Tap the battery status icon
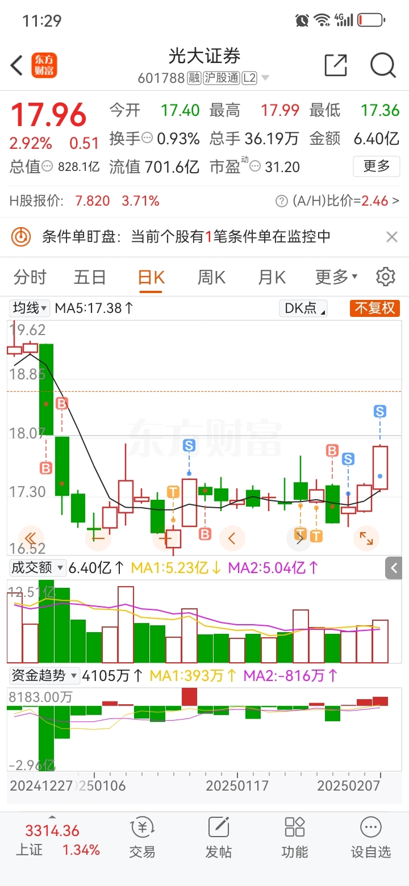The image size is (409, 886). click(372, 20)
